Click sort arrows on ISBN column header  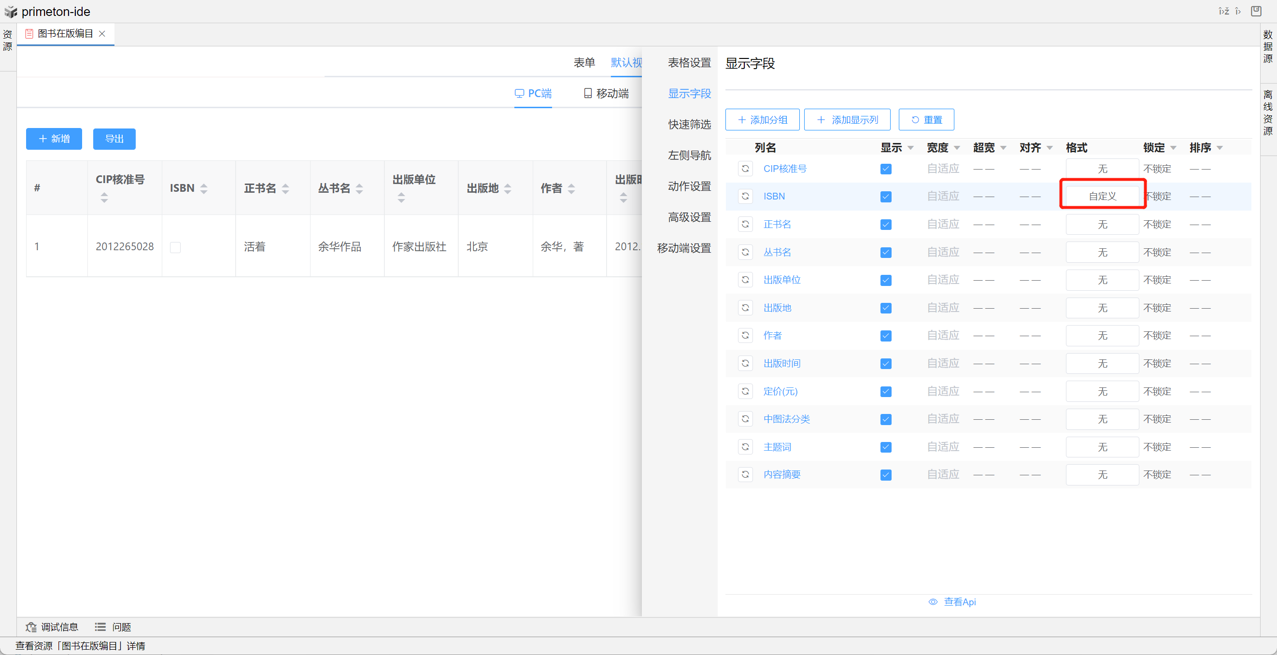204,188
